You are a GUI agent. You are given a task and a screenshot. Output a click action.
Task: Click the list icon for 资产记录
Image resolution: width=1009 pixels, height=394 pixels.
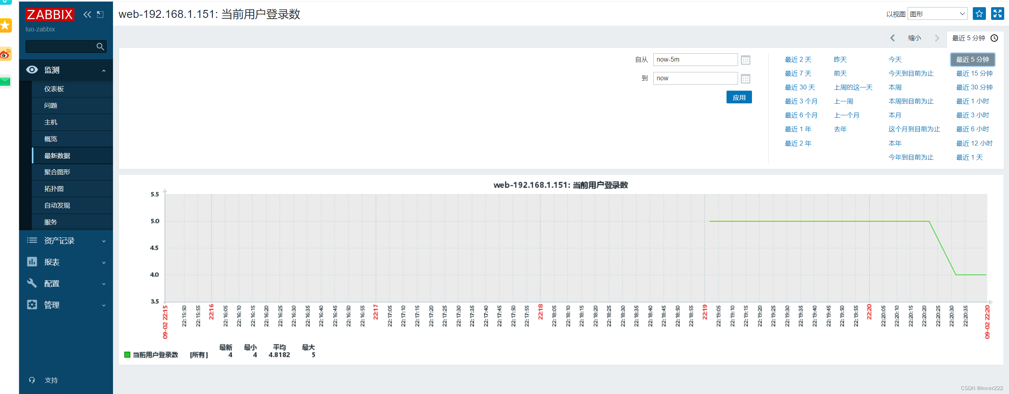click(x=32, y=240)
